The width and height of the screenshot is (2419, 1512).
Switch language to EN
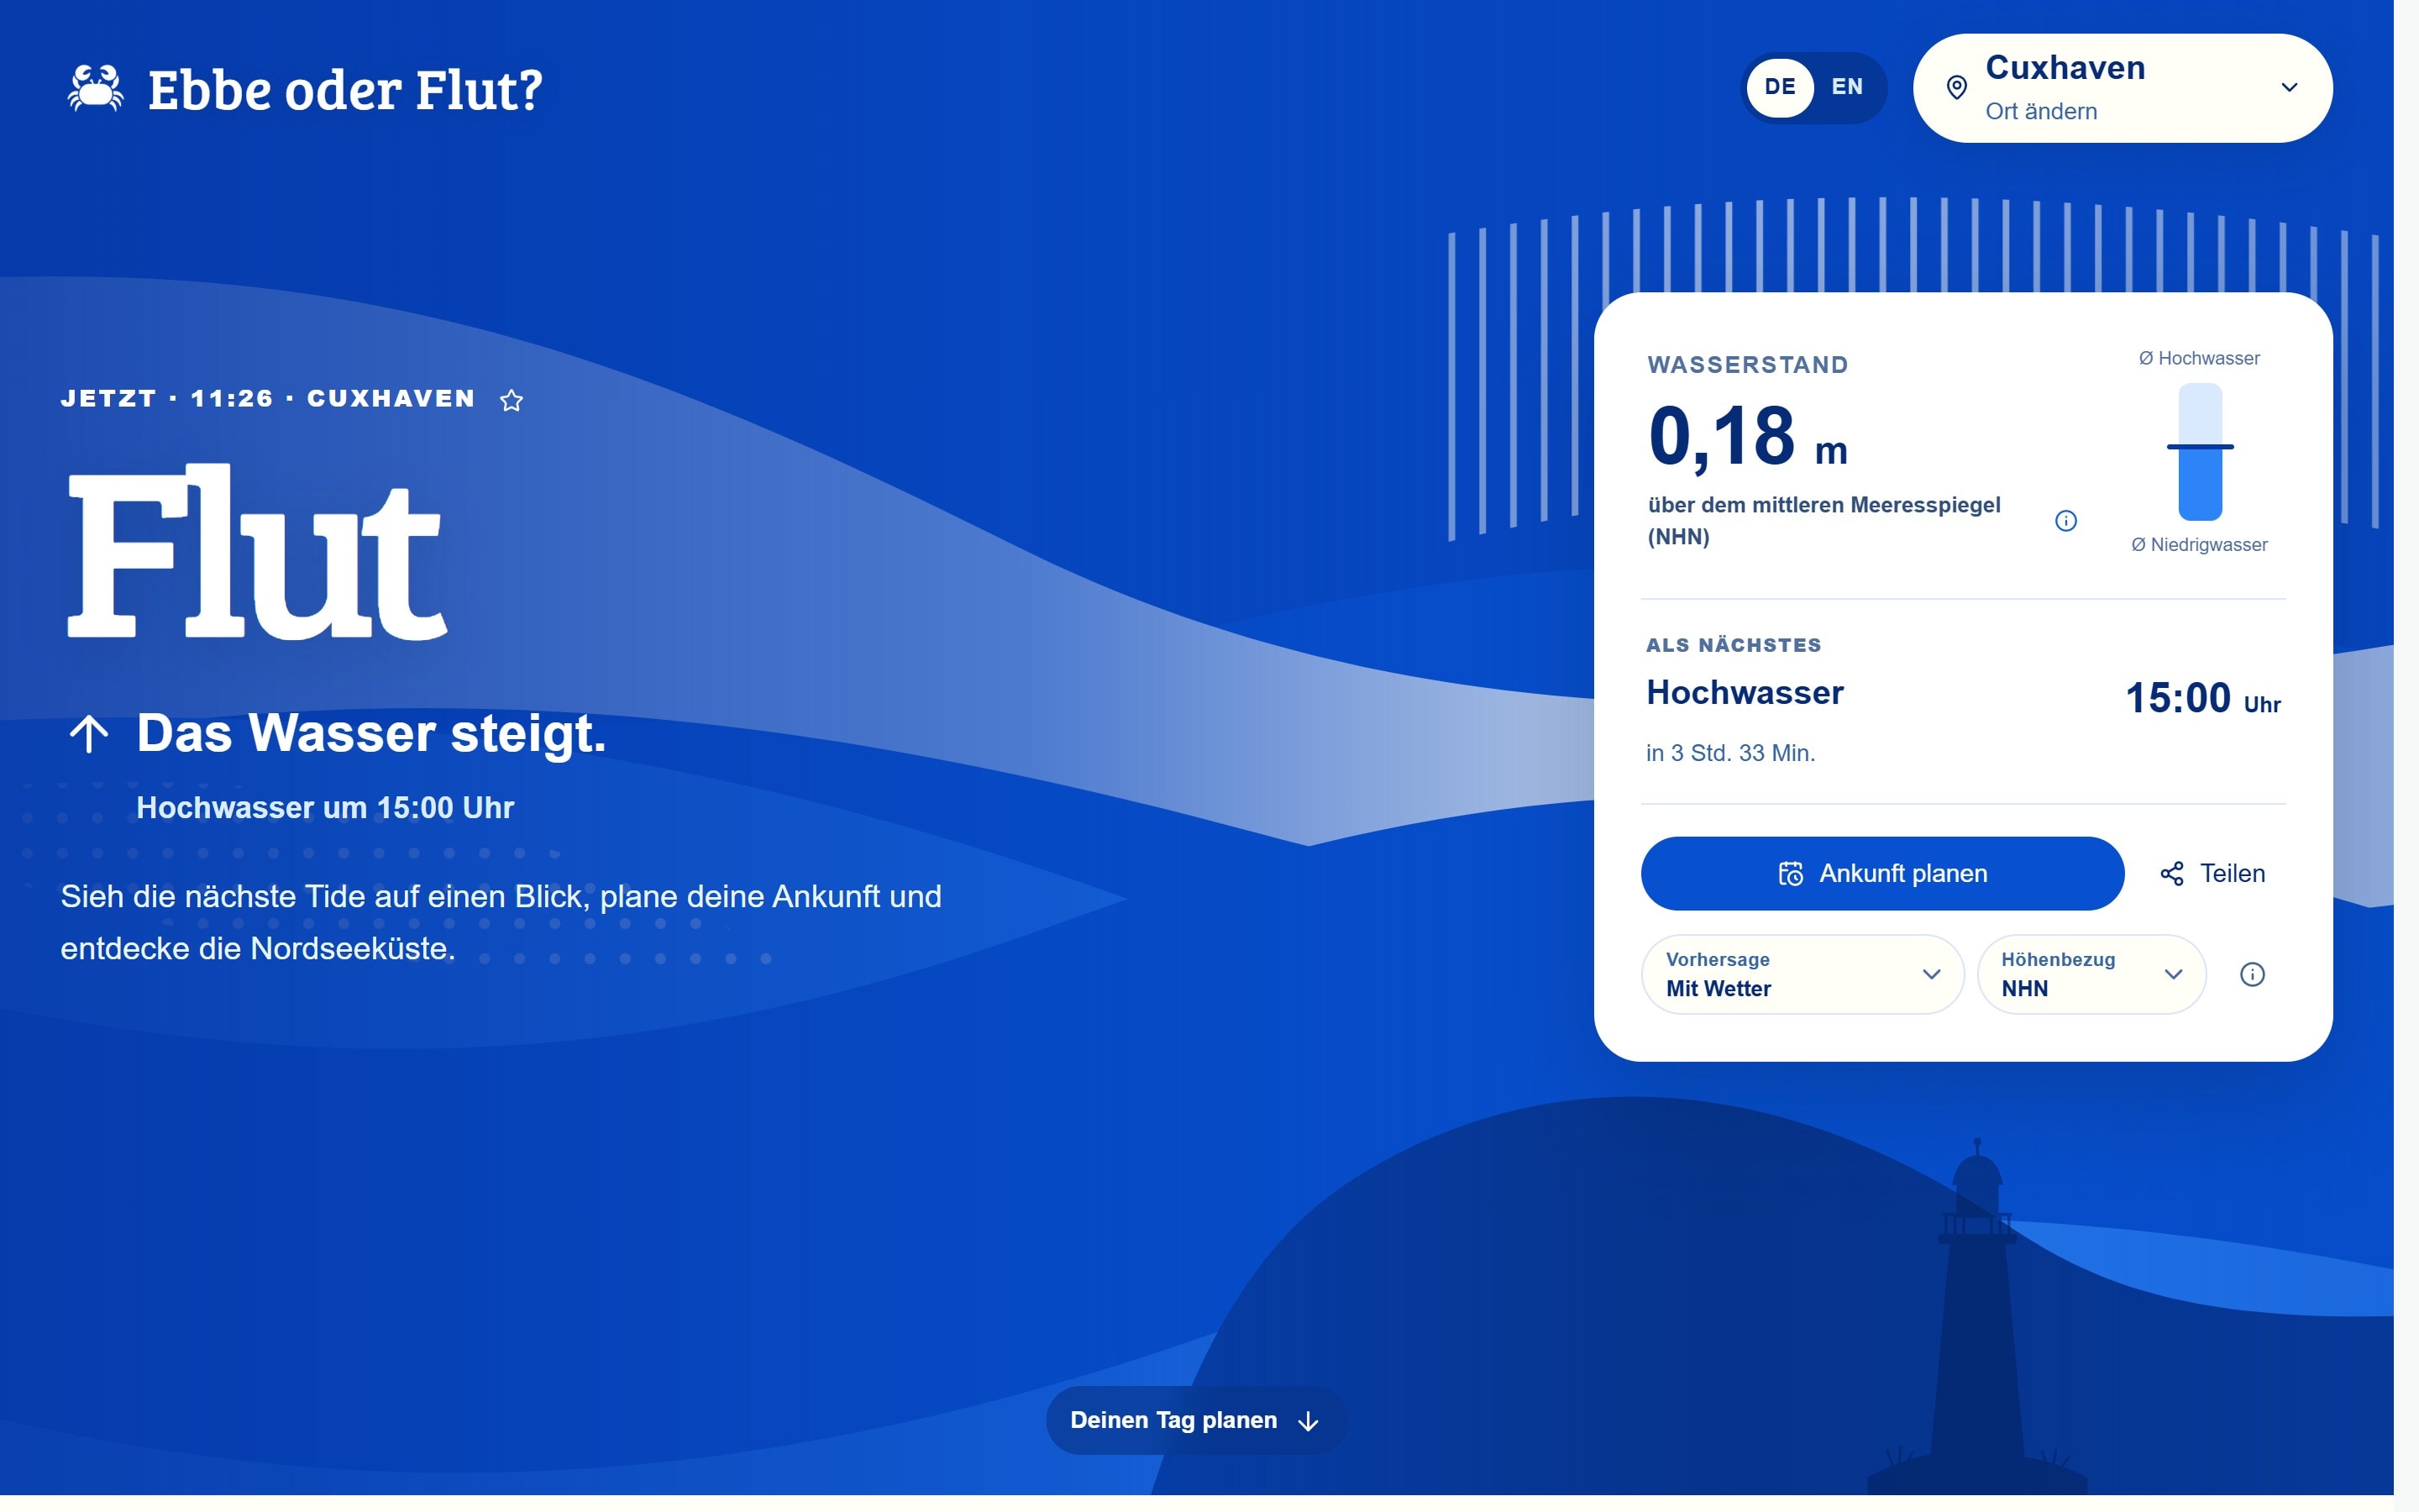pyautogui.click(x=1847, y=87)
